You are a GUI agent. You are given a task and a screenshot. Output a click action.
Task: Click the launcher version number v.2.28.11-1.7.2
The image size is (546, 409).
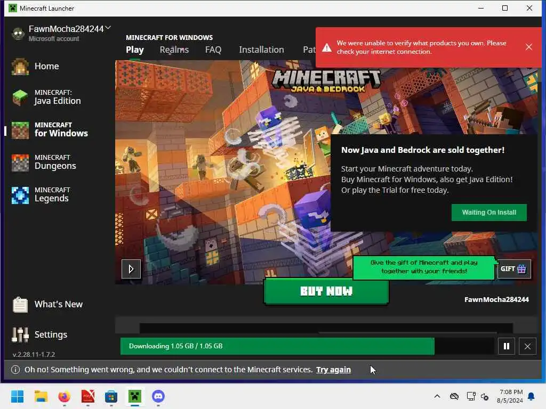pos(34,354)
